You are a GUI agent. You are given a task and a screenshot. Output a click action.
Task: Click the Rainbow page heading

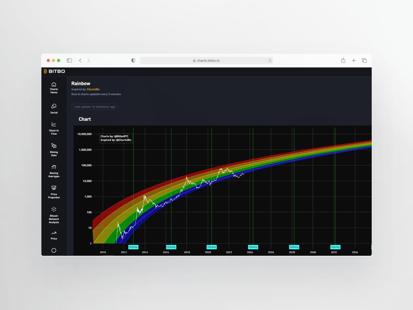click(81, 83)
